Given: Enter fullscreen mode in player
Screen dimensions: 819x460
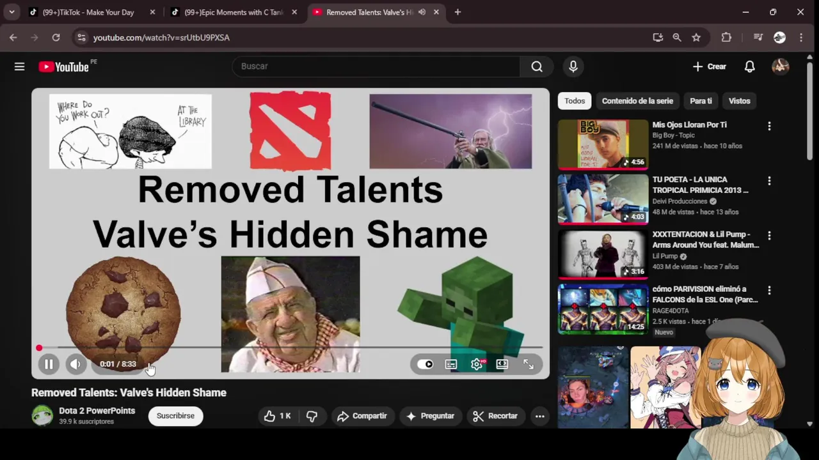Looking at the screenshot, I should [x=529, y=364].
